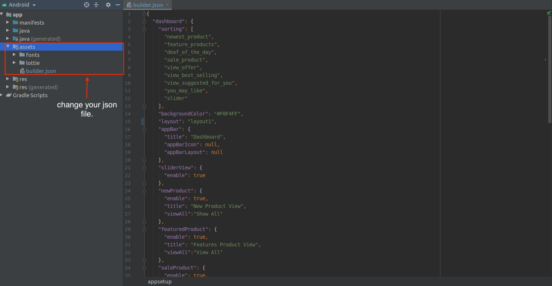Click the editor vertical scrollbar
This screenshot has height=286, width=552.
tap(549, 70)
